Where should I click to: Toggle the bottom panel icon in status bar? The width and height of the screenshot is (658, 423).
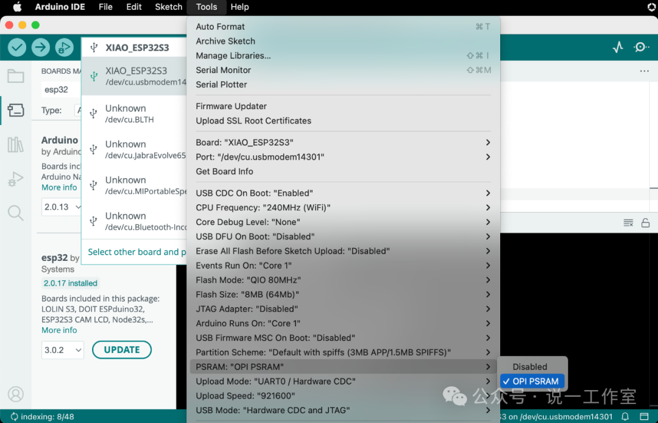pos(644,416)
